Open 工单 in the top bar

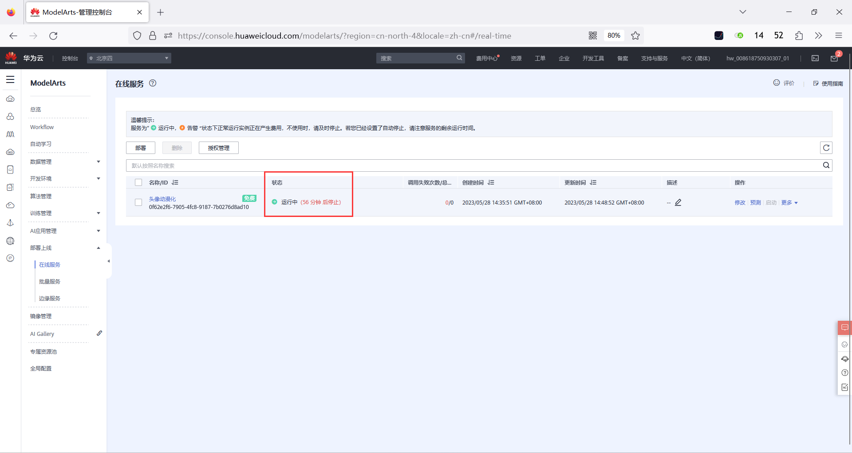coord(540,59)
